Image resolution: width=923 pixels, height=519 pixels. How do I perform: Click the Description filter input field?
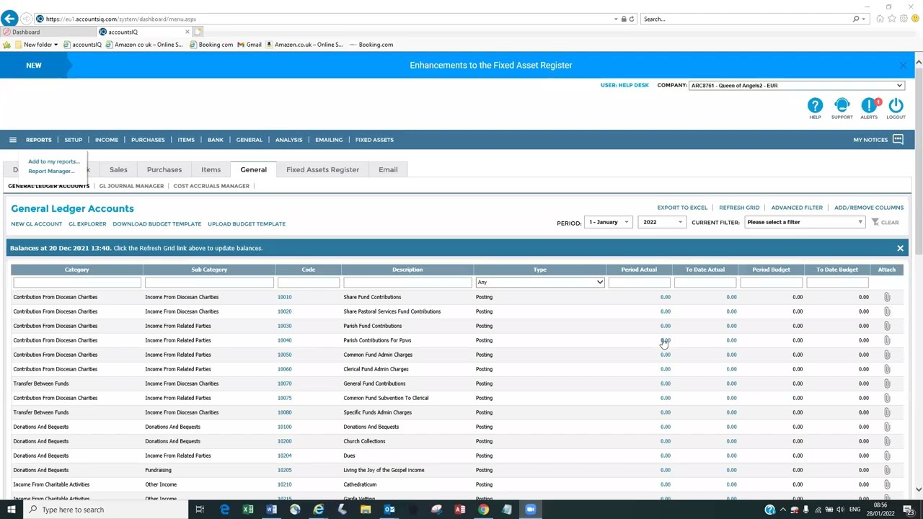tap(407, 283)
